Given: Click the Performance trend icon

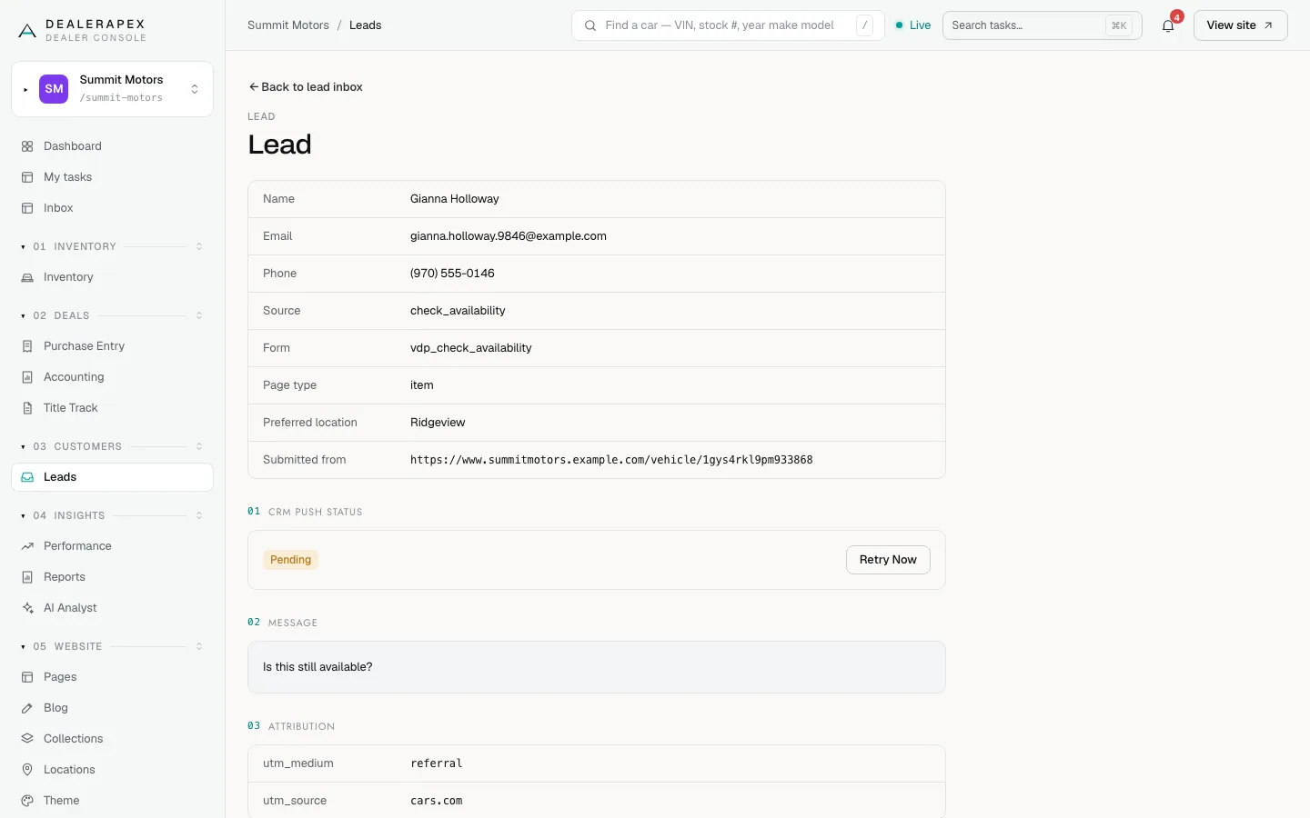Looking at the screenshot, I should click(27, 546).
